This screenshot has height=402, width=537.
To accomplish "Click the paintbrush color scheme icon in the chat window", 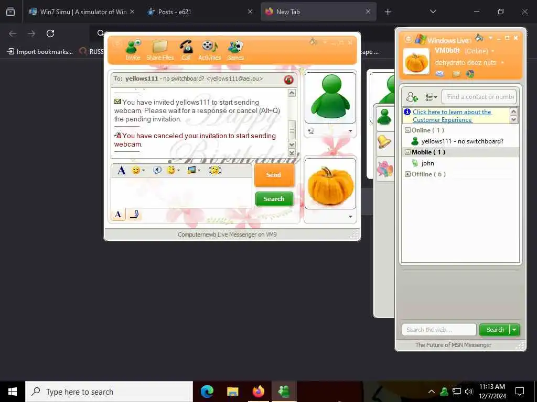I will [313, 41].
